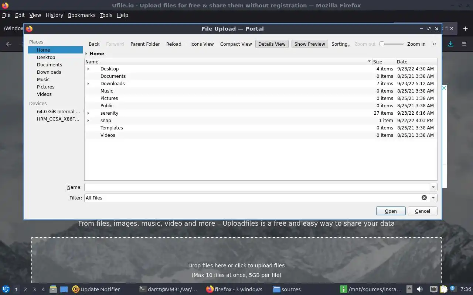This screenshot has width=473, height=295.
Task: Open Update Notifier from the taskbar
Action: tap(96, 289)
